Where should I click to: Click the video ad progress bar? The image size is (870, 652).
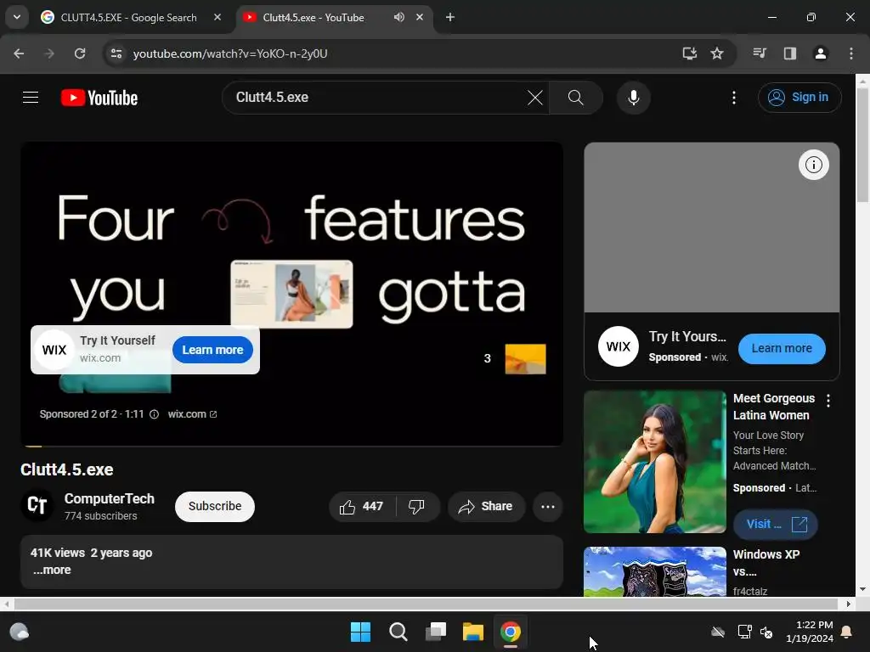coord(292,446)
